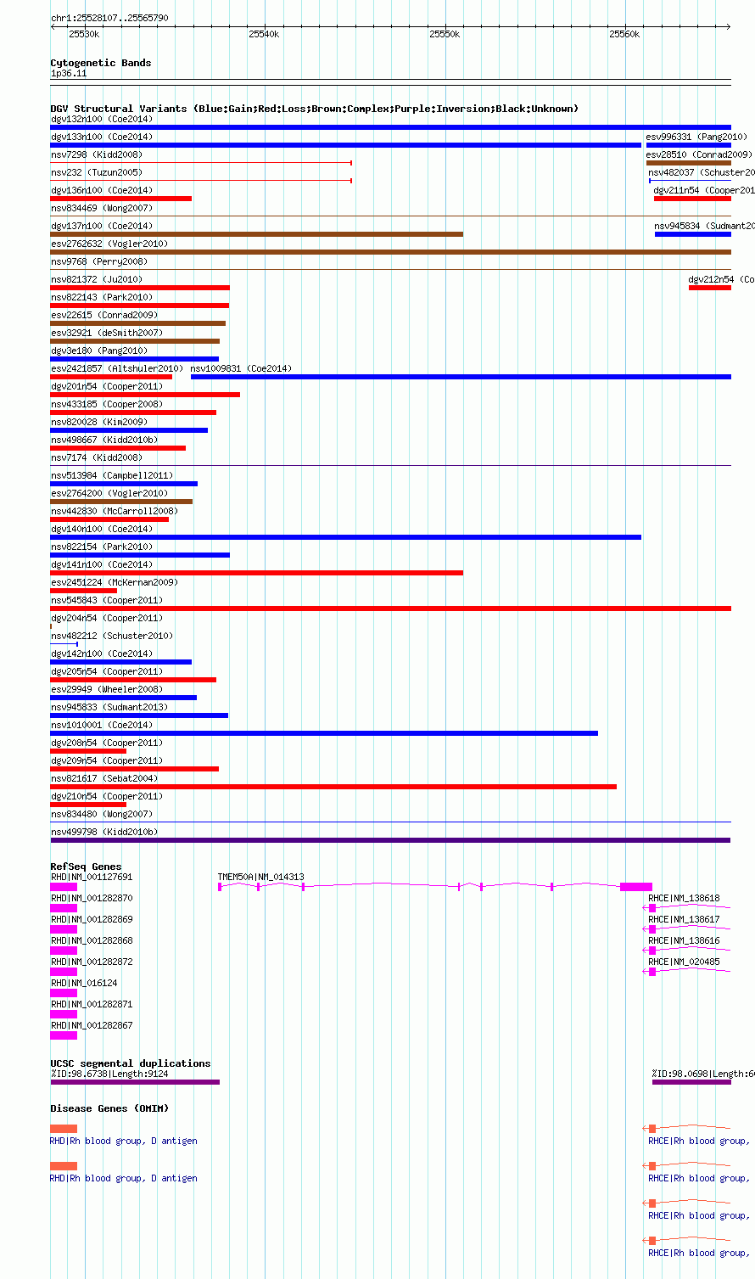The width and height of the screenshot is (755, 1279).
Task: Select the red nsv821617 (Sebat2004) bar
Action: click(333, 787)
